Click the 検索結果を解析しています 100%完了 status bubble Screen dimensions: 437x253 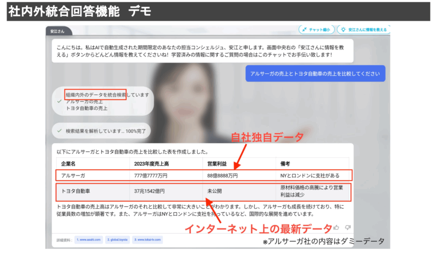101,131
